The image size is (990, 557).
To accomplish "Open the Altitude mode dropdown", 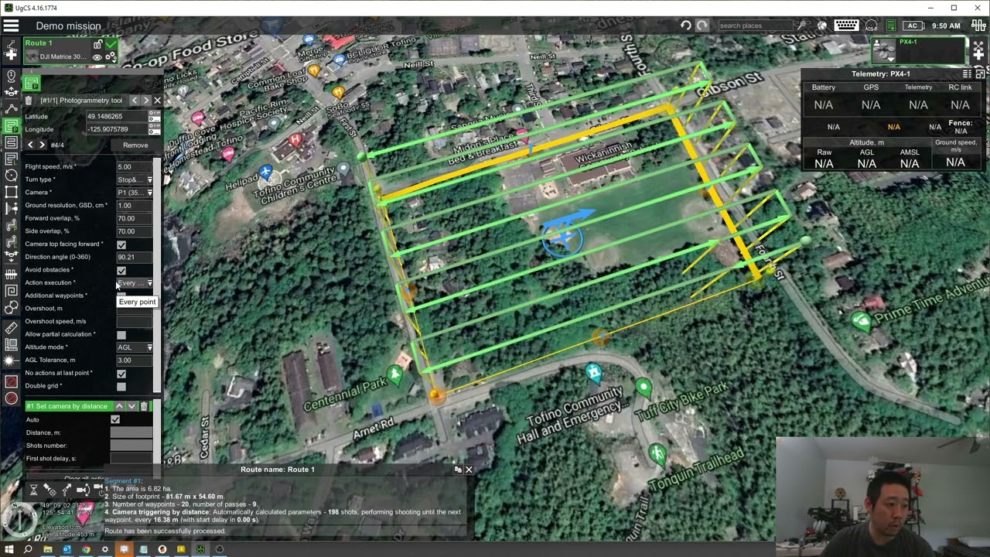I will [x=135, y=347].
